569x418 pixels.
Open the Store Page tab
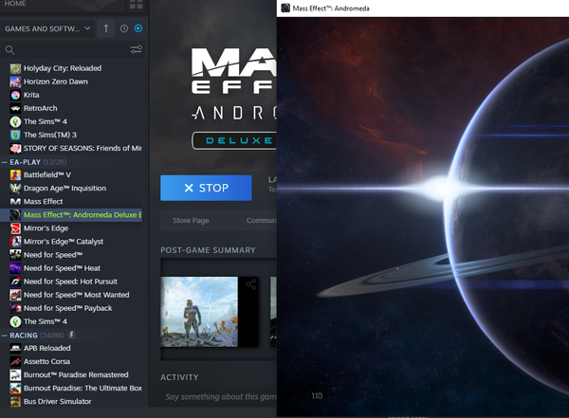[191, 221]
